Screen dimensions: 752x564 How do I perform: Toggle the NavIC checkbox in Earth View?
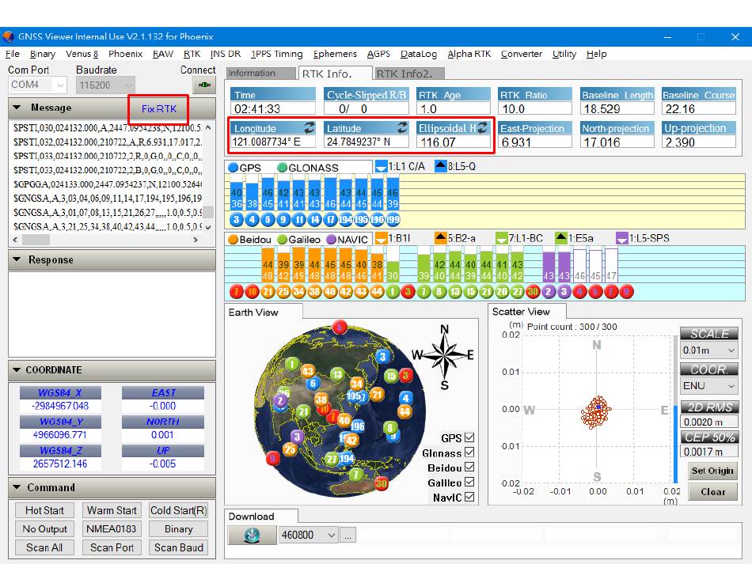(x=469, y=497)
